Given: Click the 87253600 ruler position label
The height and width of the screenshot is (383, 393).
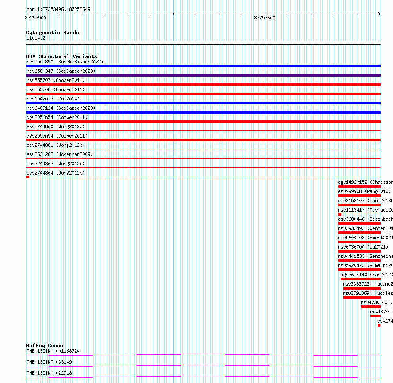Looking at the screenshot, I should [265, 18].
